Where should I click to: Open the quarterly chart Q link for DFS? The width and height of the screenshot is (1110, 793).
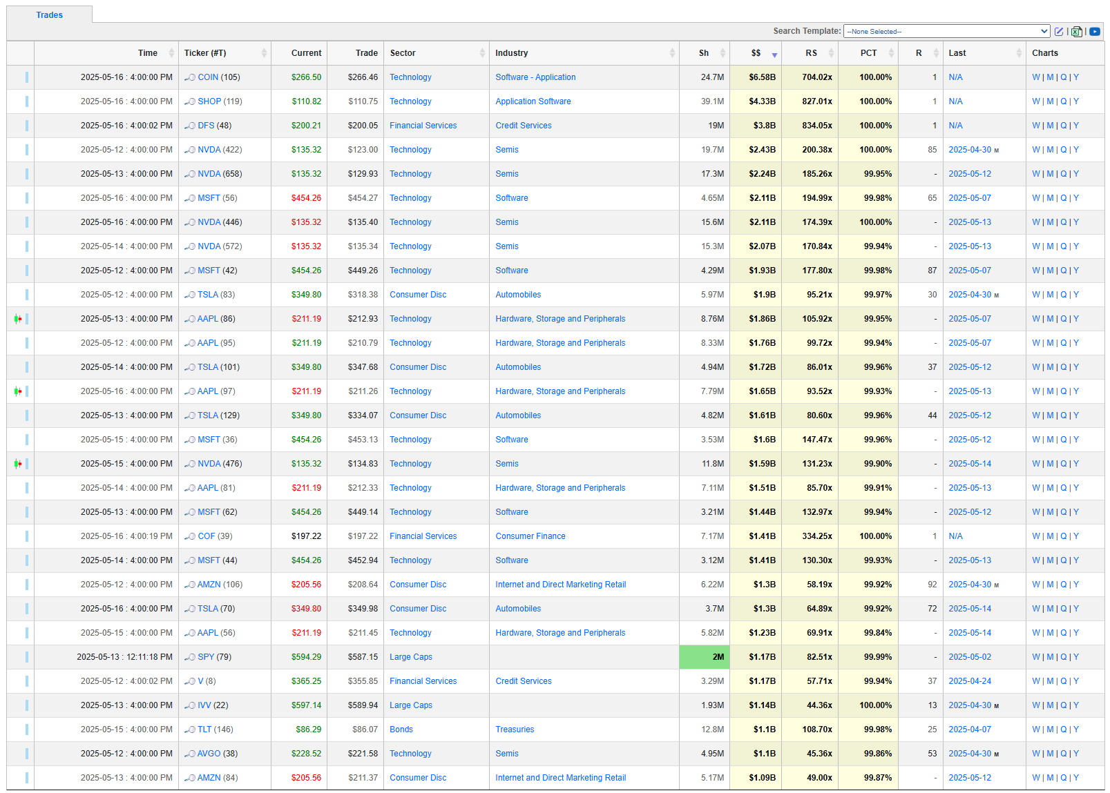[1064, 126]
